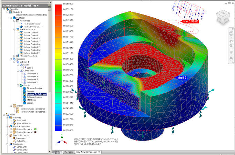Click the dark Physical Property 2 color swatch
Viewport: 235px width, 155px height.
(35, 132)
